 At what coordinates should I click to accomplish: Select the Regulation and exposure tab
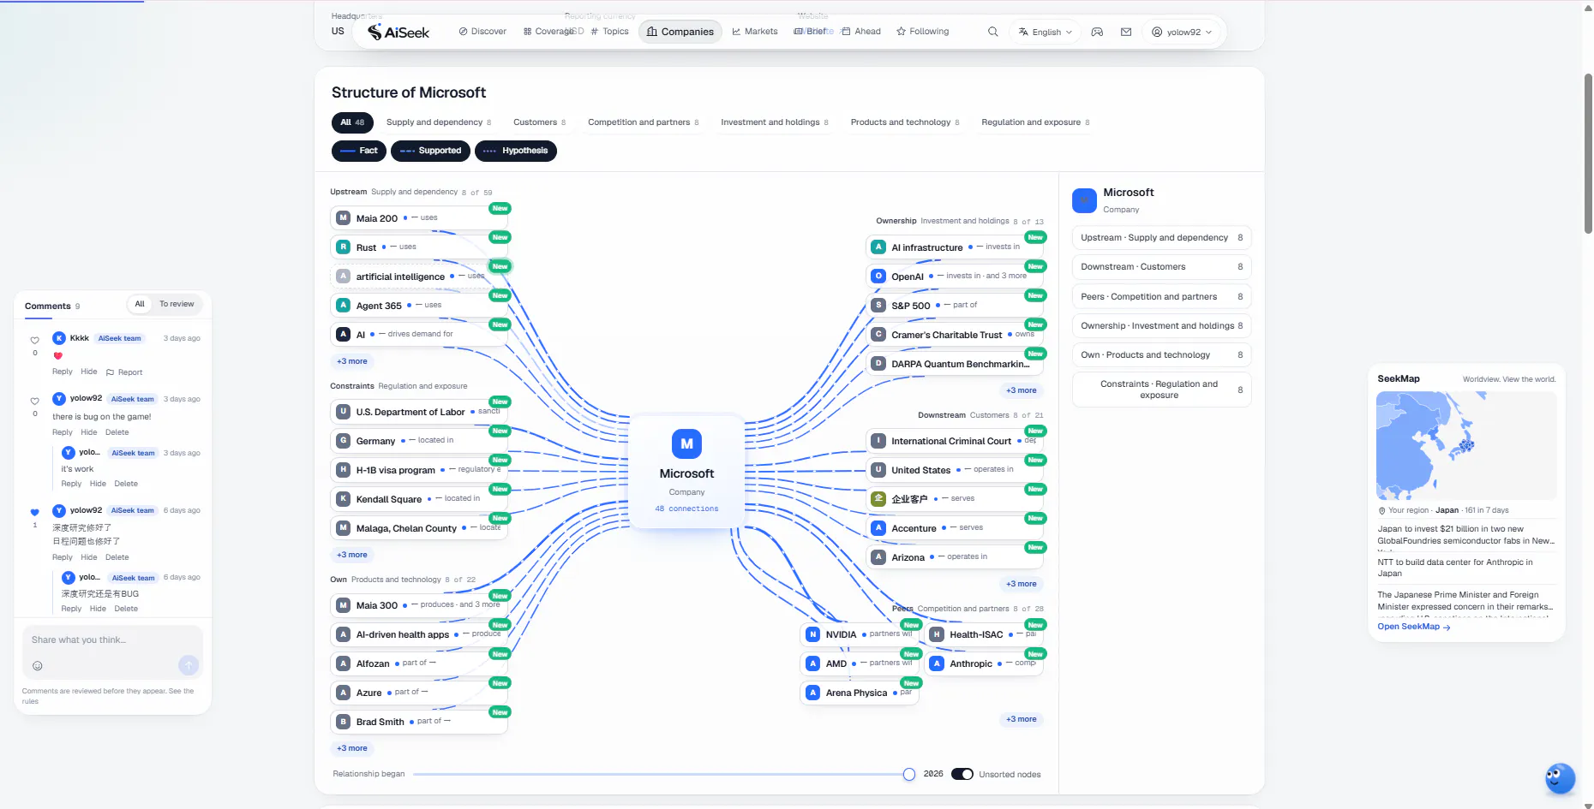(1035, 122)
